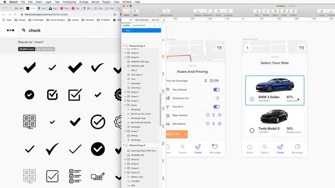Click back chevron on Select Your Ride screen
Image resolution: width=335 pixels, height=188 pixels.
248,48
